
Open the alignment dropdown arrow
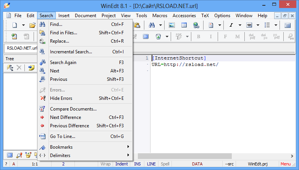[258, 25]
